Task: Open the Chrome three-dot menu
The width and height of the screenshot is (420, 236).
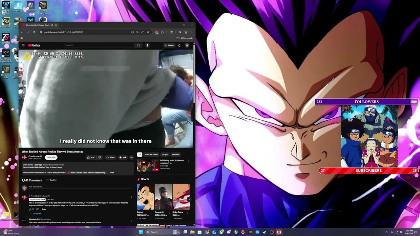Action: point(192,32)
